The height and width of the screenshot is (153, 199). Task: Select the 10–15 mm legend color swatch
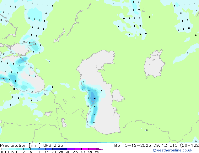(x=41, y=149)
